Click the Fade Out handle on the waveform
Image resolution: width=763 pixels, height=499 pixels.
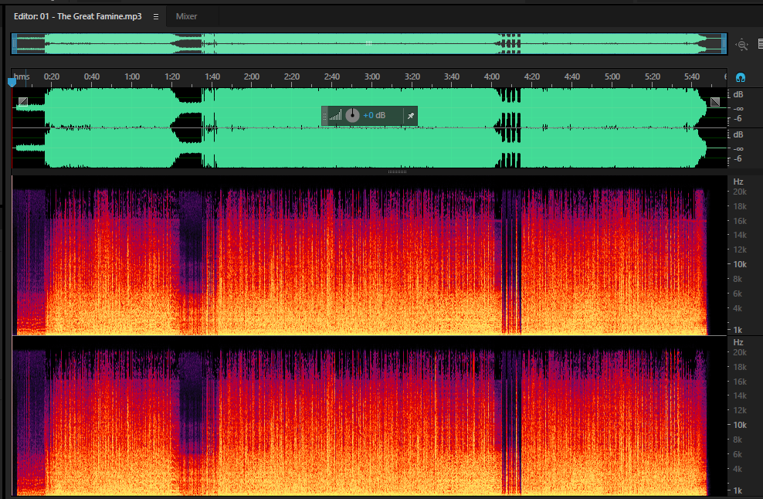click(715, 101)
